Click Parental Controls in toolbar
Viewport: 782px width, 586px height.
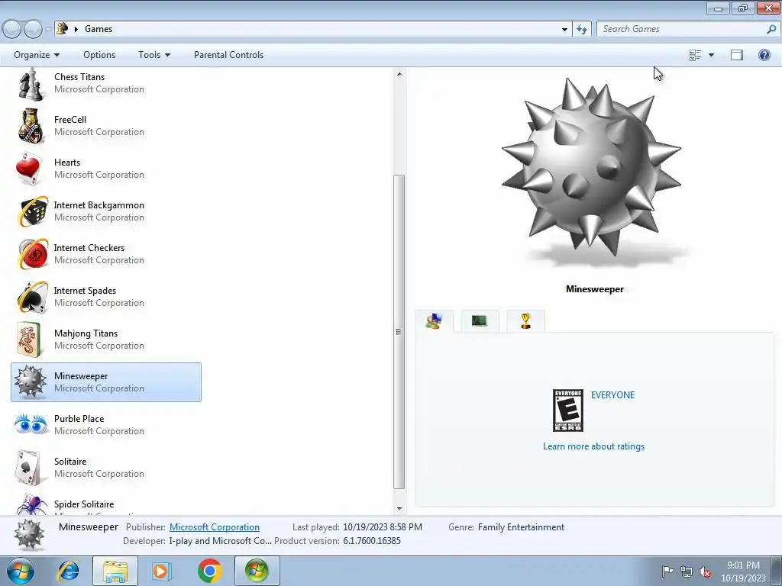(x=228, y=55)
